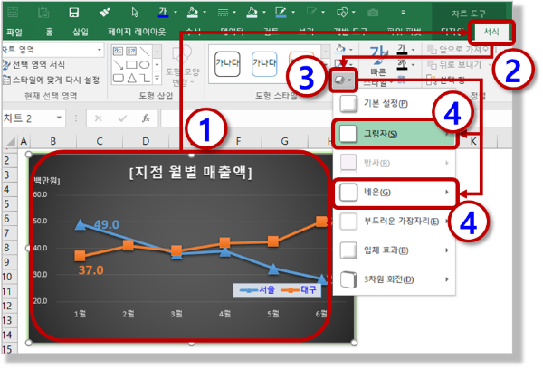Click the fx insert function icon
The width and height of the screenshot is (543, 368).
pos(146,118)
